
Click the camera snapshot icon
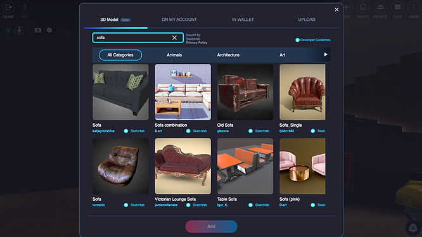coord(38,30)
